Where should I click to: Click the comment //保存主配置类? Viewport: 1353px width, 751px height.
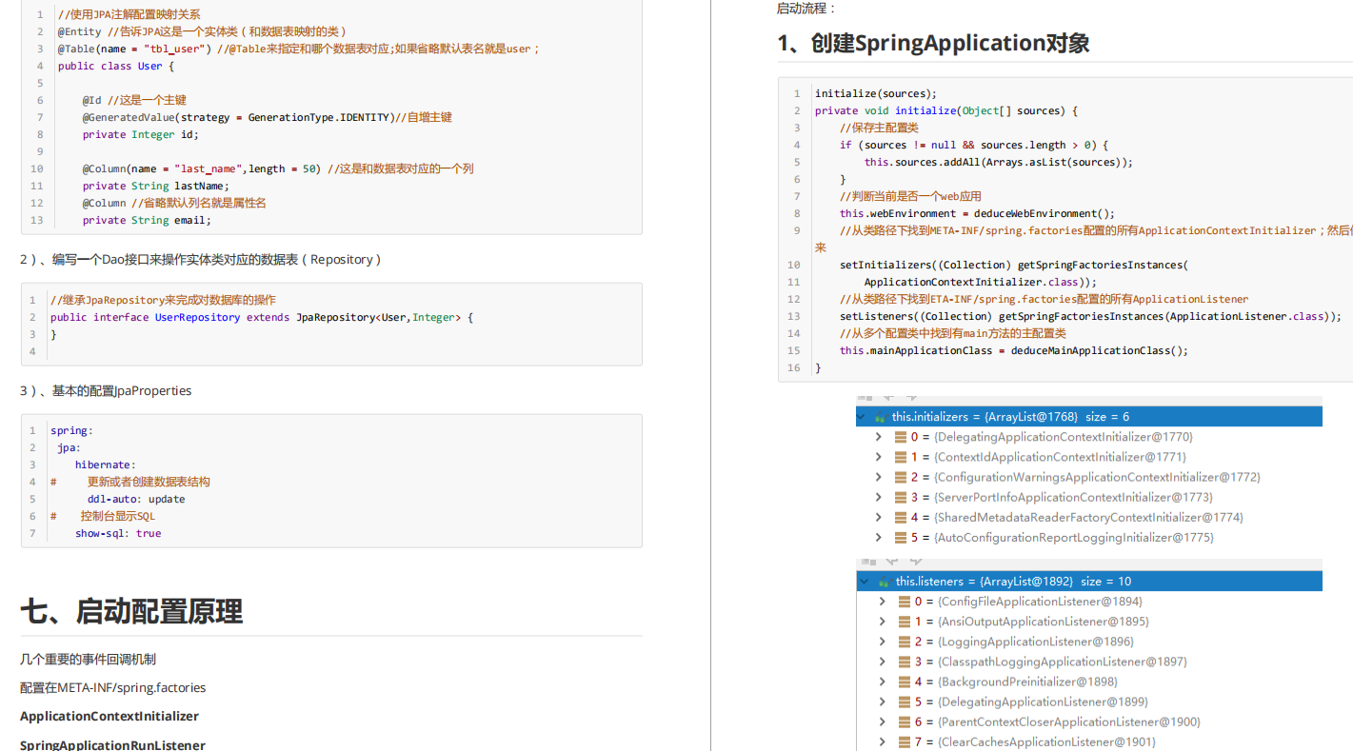coord(879,128)
